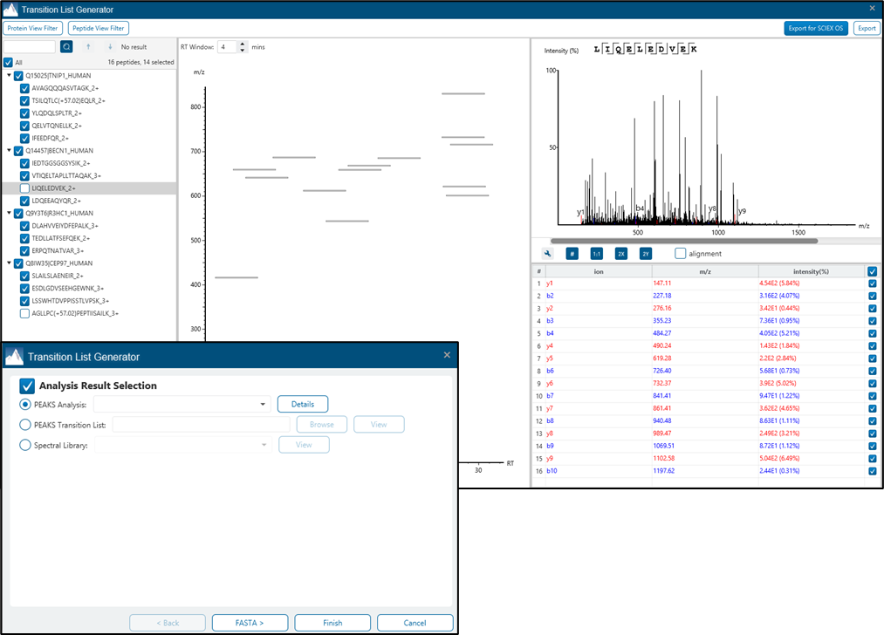The height and width of the screenshot is (635, 884).
Task: Click the 2X zoom icon
Action: click(621, 254)
